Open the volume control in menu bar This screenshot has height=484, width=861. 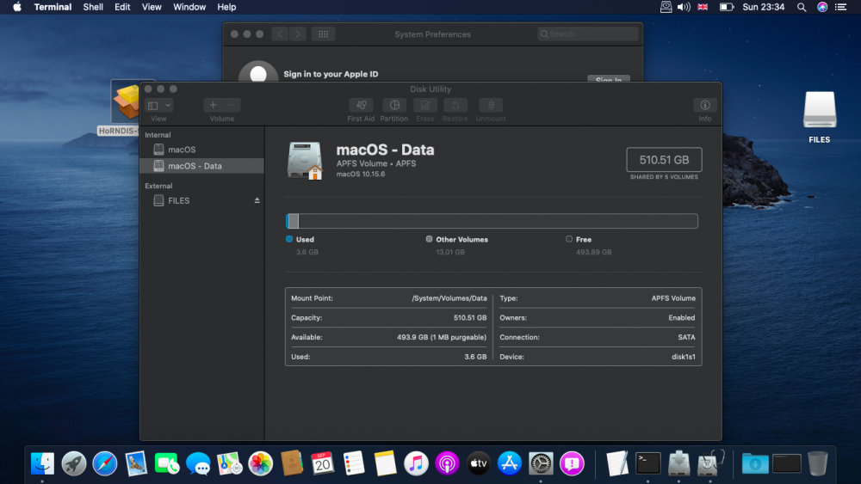pyautogui.click(x=684, y=7)
